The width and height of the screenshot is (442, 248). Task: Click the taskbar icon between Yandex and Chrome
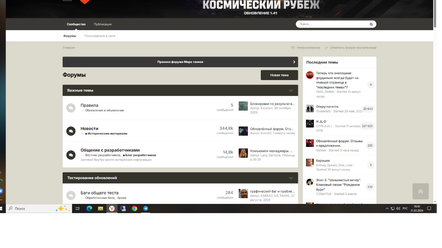coord(123,209)
